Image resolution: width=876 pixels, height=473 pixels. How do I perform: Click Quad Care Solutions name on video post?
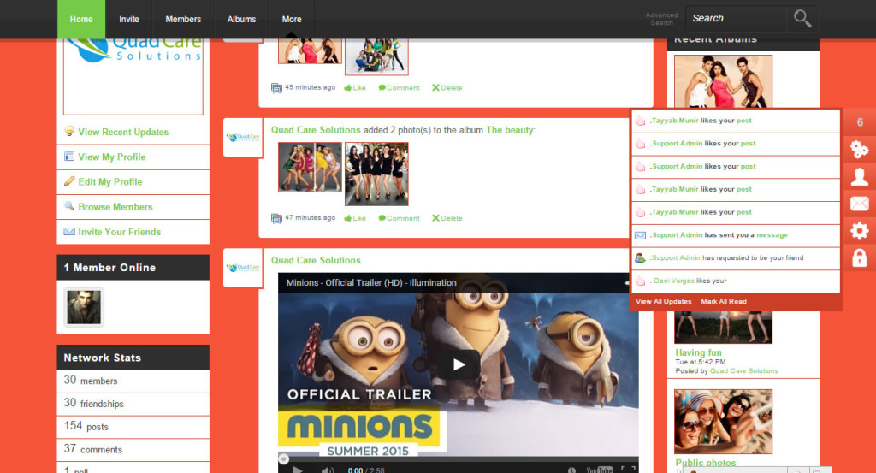pyautogui.click(x=316, y=260)
